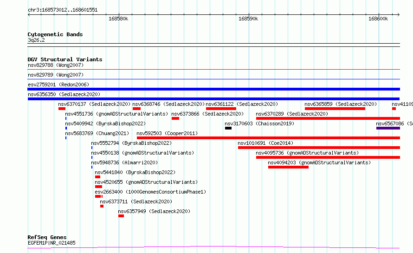Click the Cytogenetic Bands track title
Viewport: 413px width, 253px height.
click(55, 34)
